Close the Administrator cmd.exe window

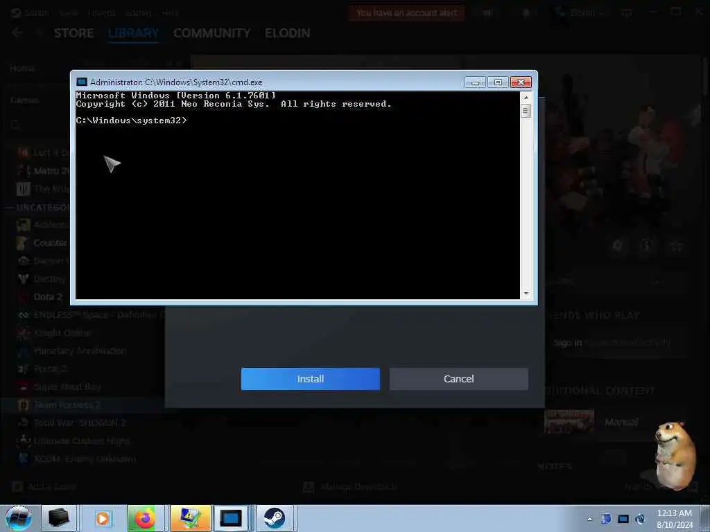click(521, 82)
